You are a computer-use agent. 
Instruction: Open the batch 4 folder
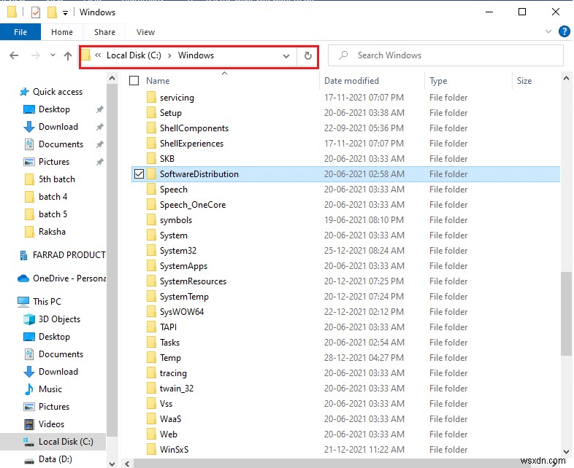(53, 197)
